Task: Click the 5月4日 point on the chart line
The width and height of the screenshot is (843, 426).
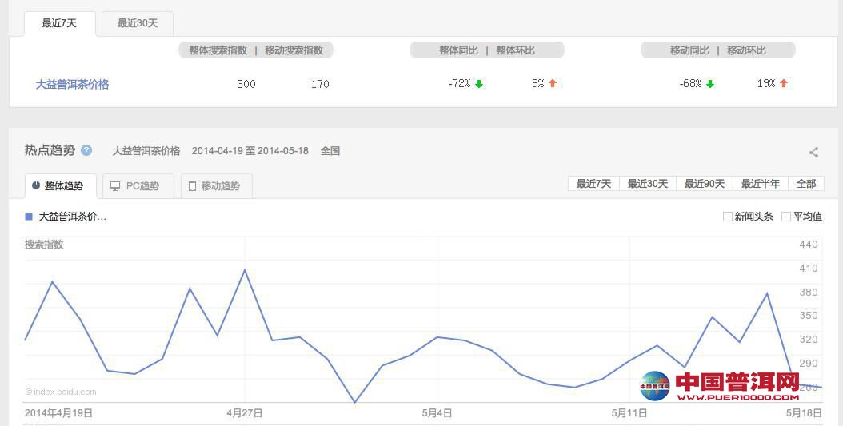Action: (x=437, y=336)
